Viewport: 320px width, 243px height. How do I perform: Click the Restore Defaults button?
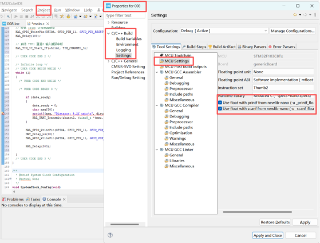pos(275,222)
